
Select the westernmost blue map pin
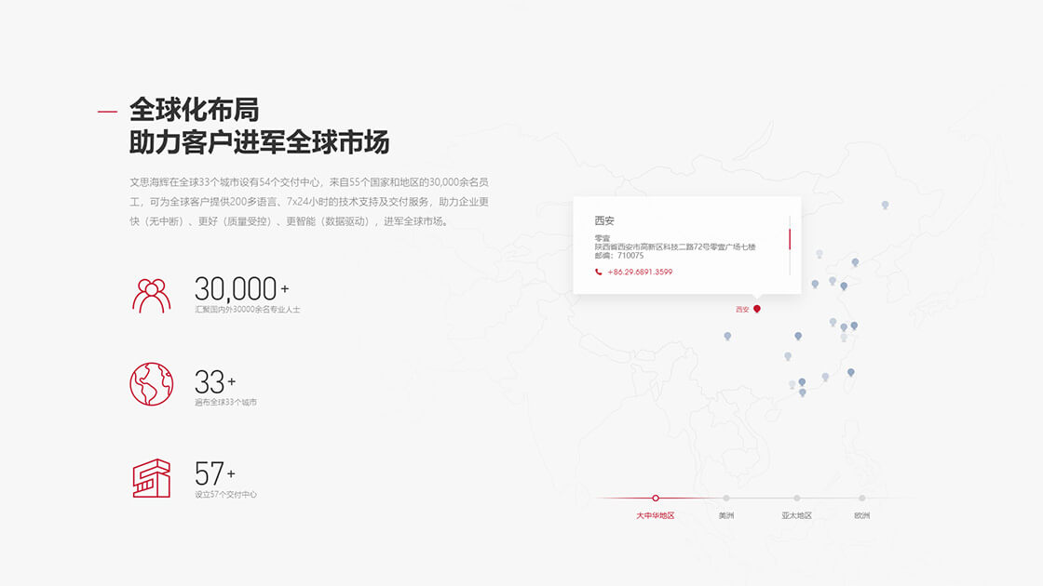[727, 336]
